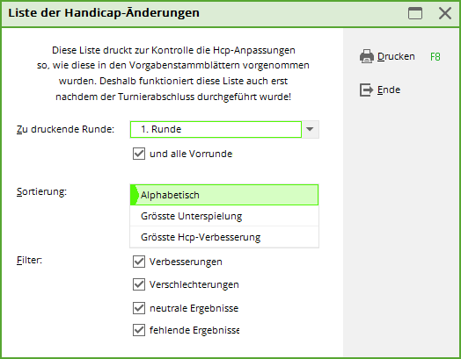Viewport: 461px width, 359px height.
Task: Click the '1. Runde' combo box field
Action: 216,129
